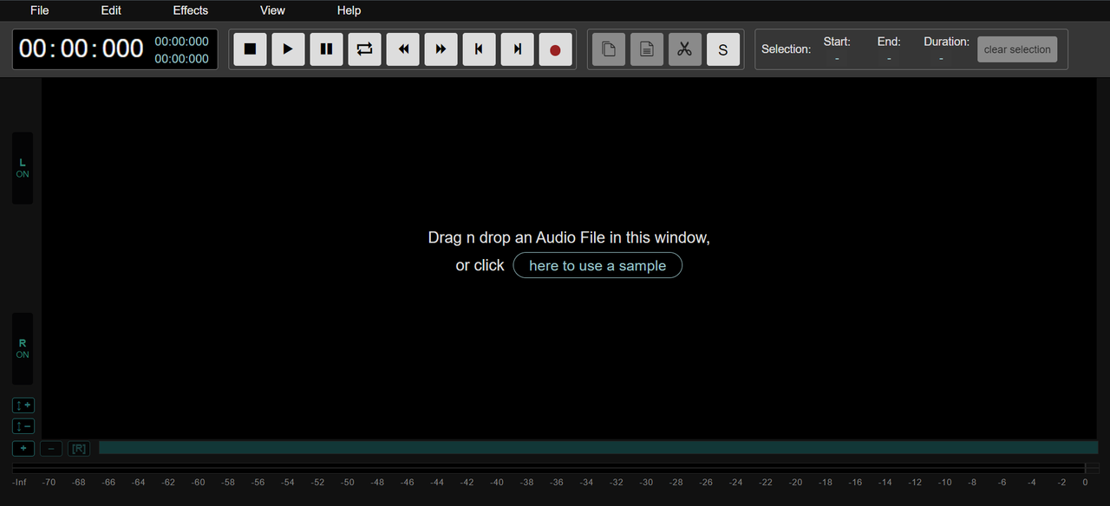This screenshot has width=1110, height=506.
Task: Decrease vertical zoom with the arrow-minus button
Action: click(23, 426)
